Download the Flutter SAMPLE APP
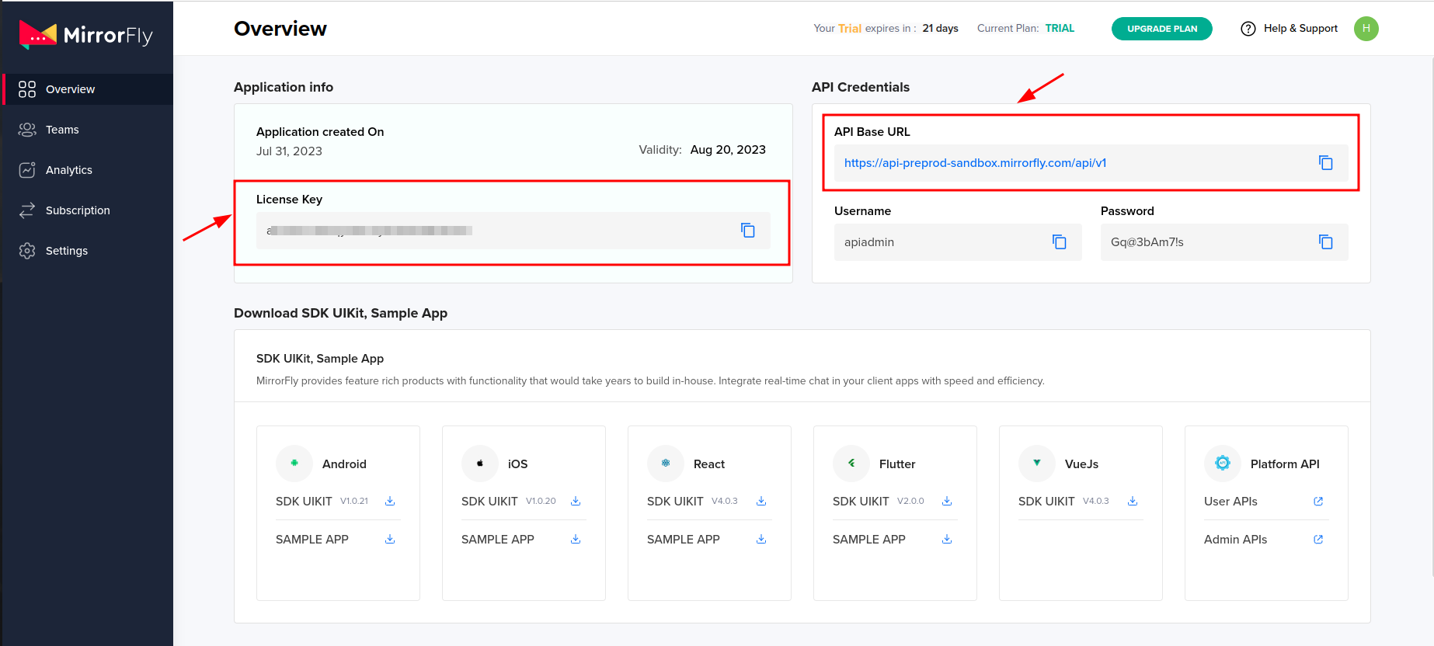Viewport: 1434px width, 646px height. (x=947, y=540)
